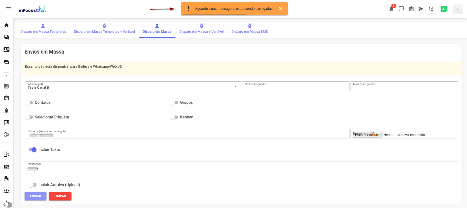
Task: Click the rocket icon in left sidebar
Action: (x=6, y=110)
